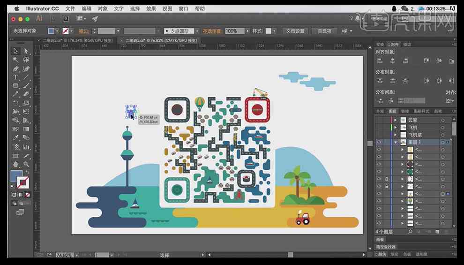Click the large fill swatch in toolbox

[16, 176]
